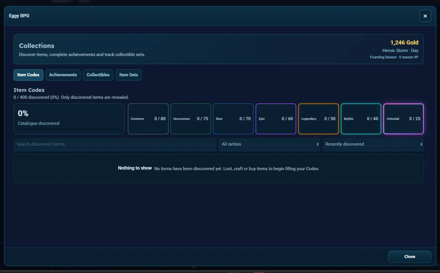This screenshot has width=440, height=273.
Task: Open the Recently discovered sort dropdown
Action: click(373, 144)
